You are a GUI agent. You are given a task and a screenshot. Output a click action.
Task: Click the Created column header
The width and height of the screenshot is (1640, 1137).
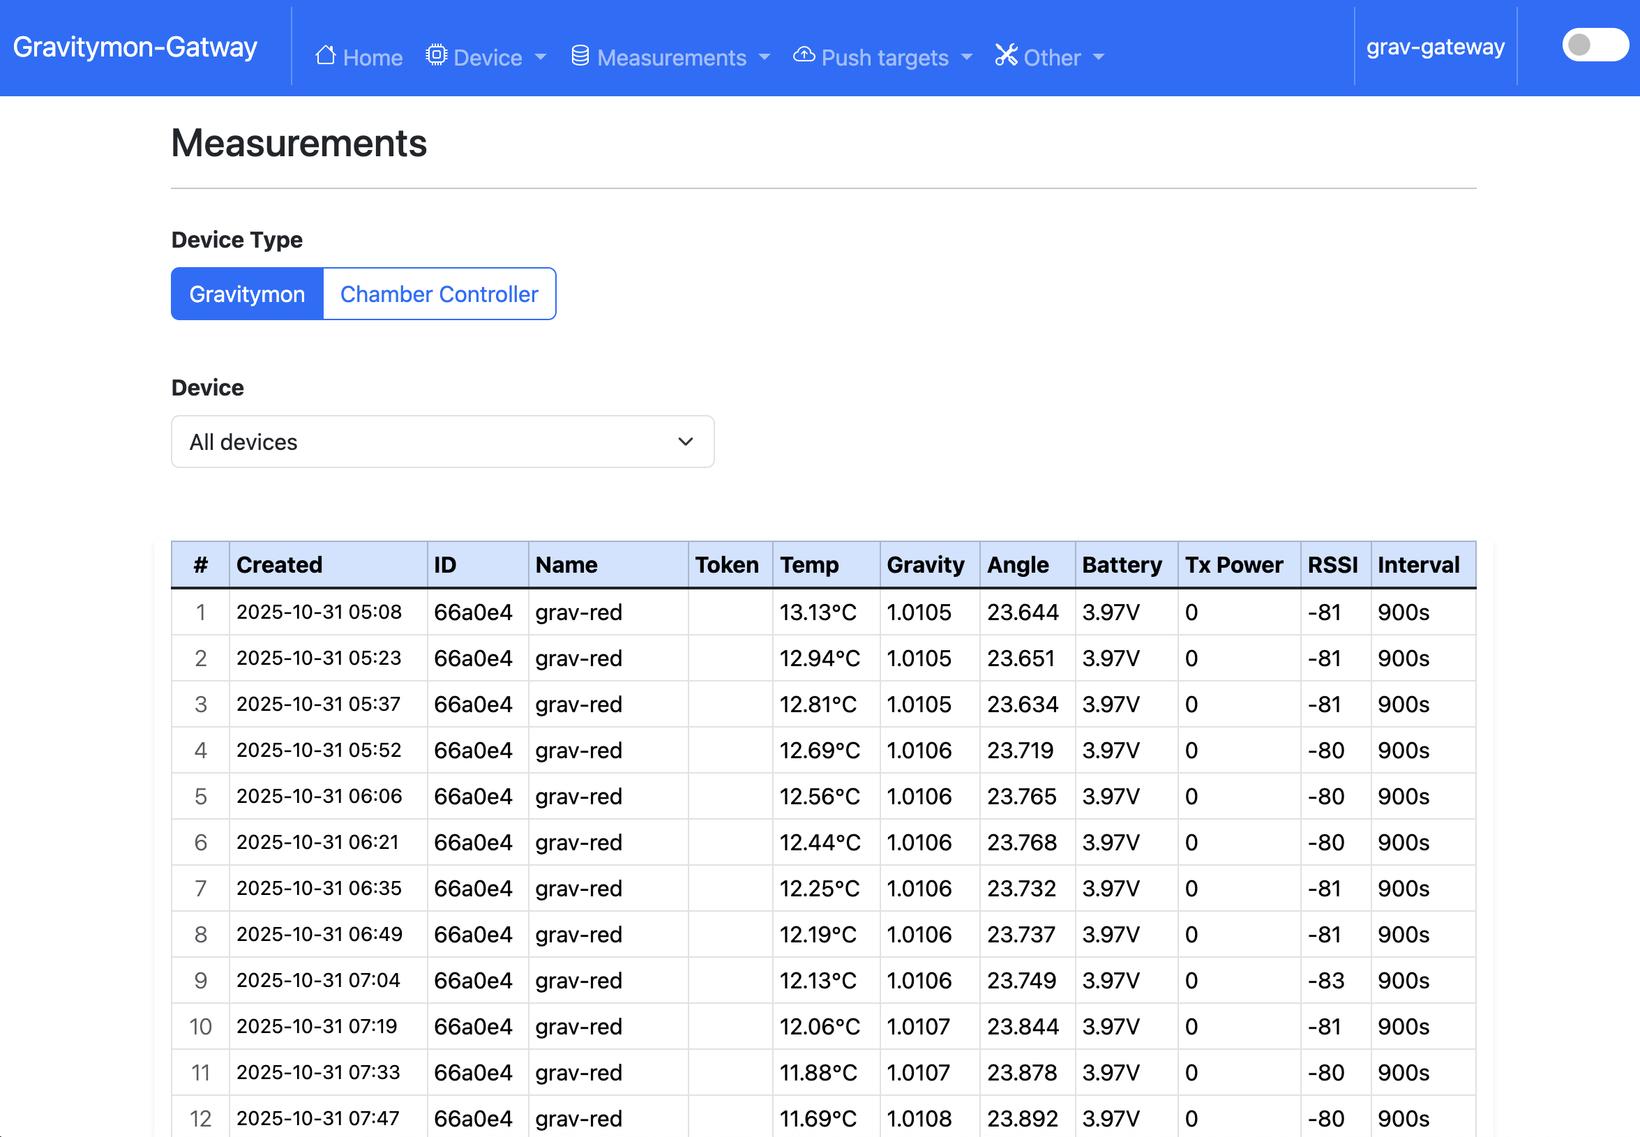pos(279,565)
